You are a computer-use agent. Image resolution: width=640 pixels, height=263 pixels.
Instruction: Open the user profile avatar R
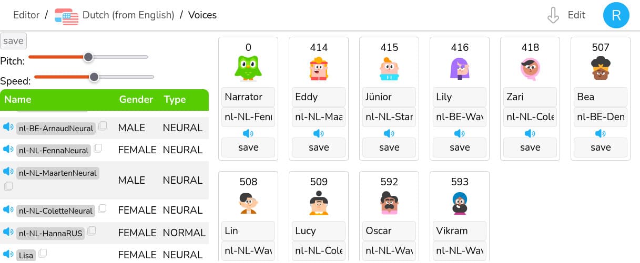pos(616,15)
